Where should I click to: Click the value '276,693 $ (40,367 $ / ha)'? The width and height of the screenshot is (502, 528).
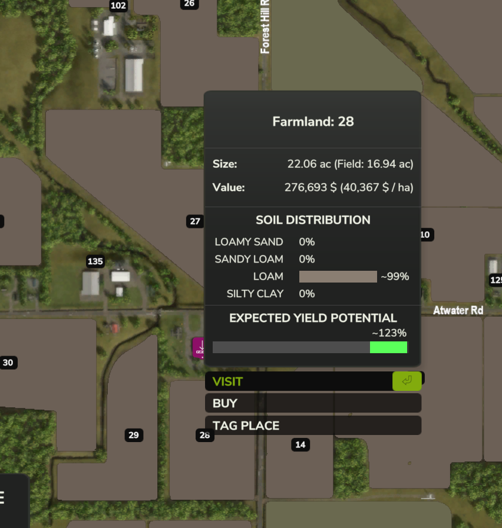tap(349, 187)
